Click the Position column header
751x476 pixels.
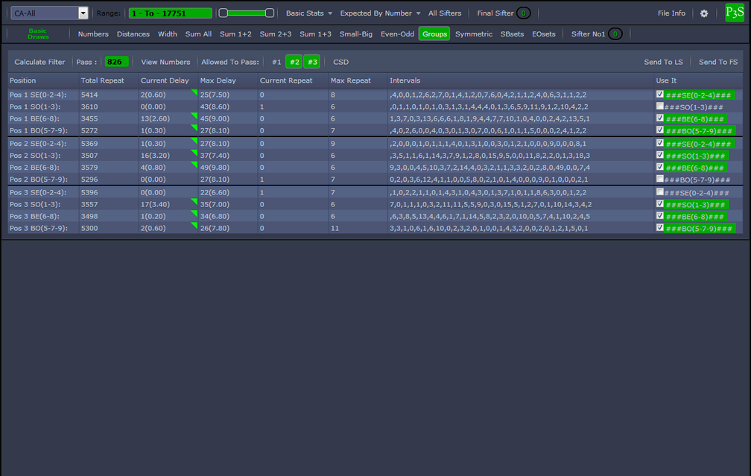22,80
